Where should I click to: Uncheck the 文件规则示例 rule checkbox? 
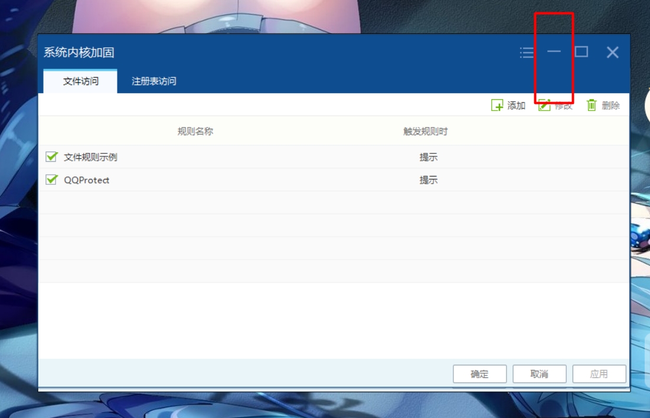[51, 156]
